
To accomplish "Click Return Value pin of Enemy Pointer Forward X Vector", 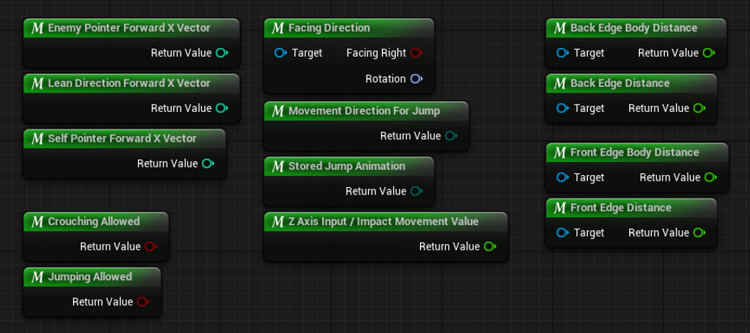I will tap(221, 53).
